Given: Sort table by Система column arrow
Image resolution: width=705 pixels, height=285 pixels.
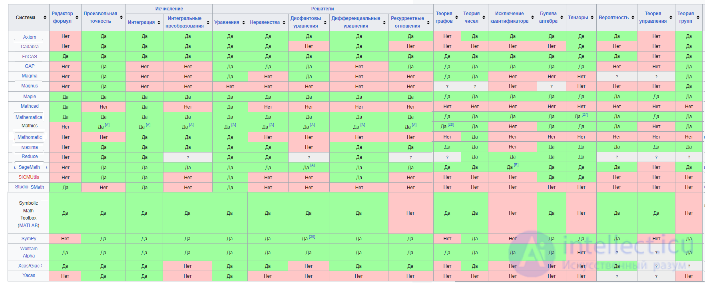Looking at the screenshot, I should click(x=45, y=18).
